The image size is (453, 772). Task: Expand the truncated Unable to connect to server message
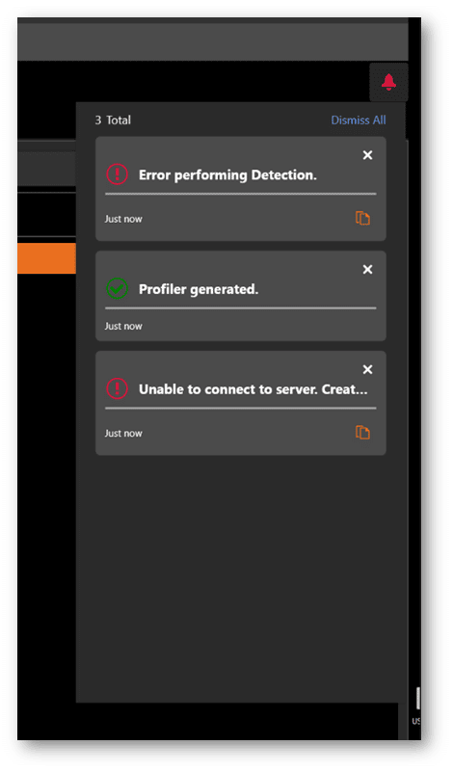(x=253, y=389)
